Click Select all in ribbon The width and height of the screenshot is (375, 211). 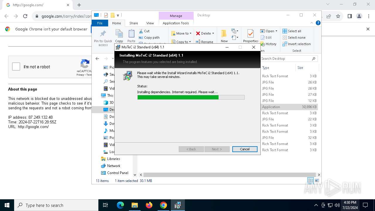pyautogui.click(x=292, y=31)
